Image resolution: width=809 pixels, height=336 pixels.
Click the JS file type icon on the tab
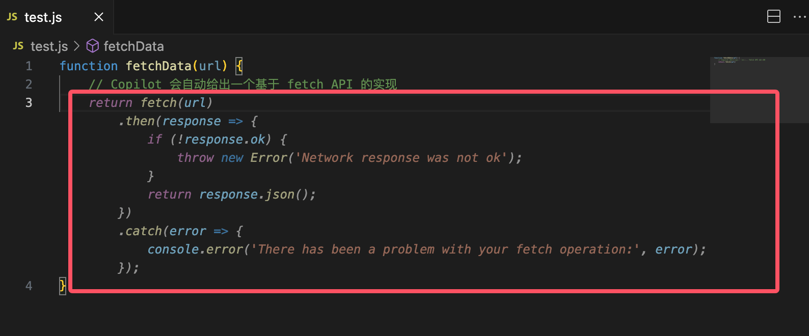(12, 17)
